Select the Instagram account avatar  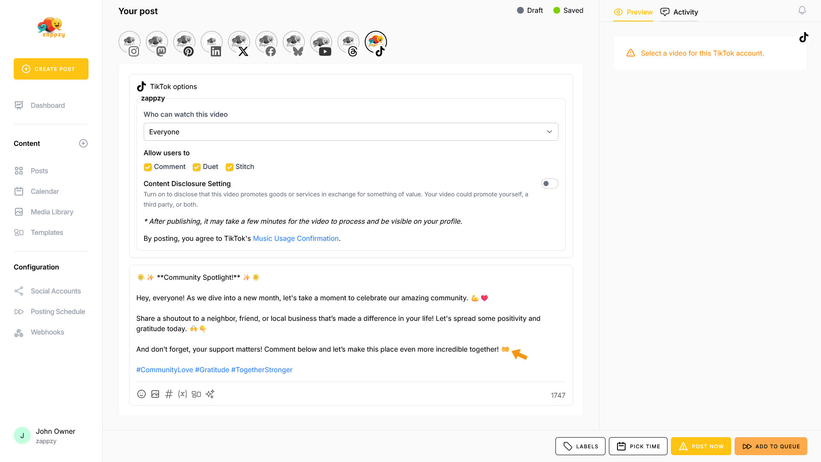coord(129,42)
